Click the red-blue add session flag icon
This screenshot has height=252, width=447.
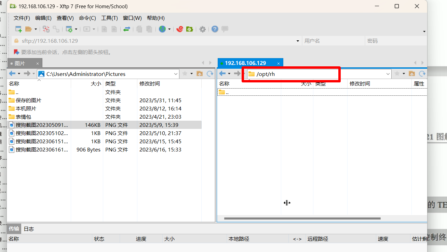16,52
